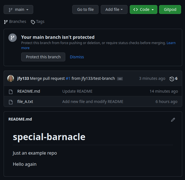185x180 pixels.
Task: Open the green Code dropdown
Action: tap(143, 9)
